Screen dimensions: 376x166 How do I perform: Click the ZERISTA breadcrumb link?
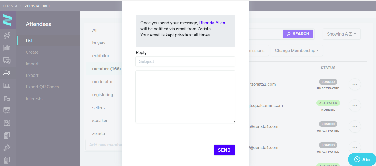tap(10, 6)
